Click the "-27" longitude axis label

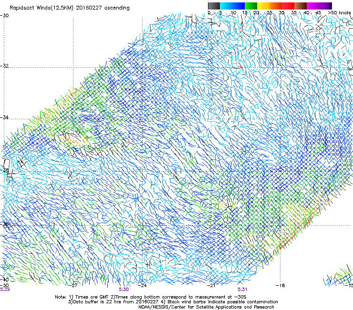[73, 286]
